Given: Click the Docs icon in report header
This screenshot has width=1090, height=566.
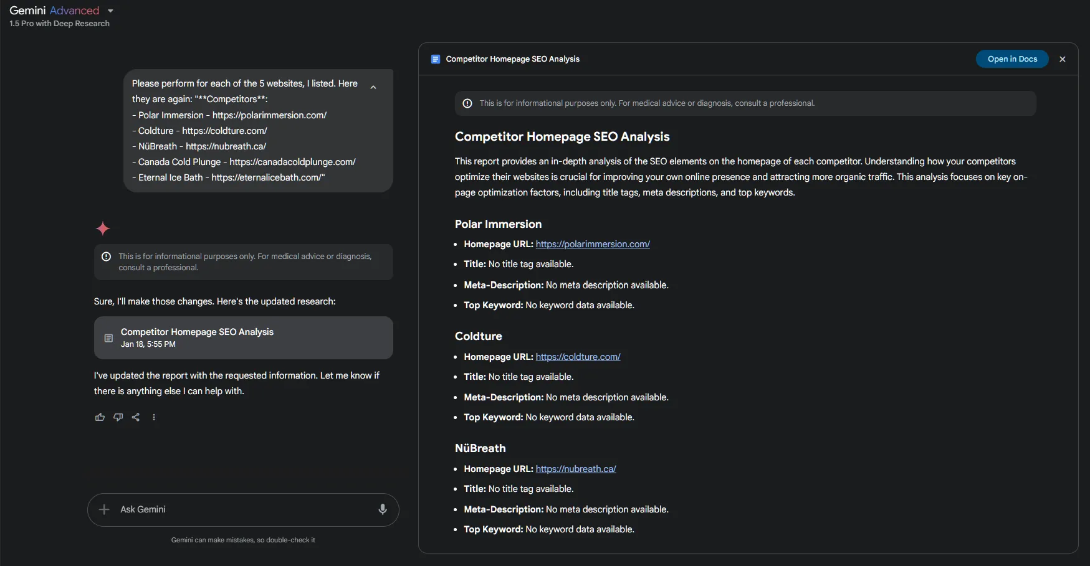Looking at the screenshot, I should tap(436, 59).
